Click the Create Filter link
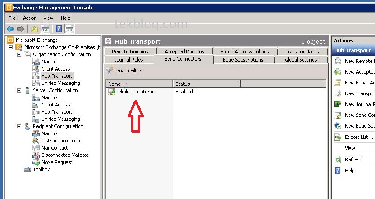Image resolution: width=375 pixels, height=199 pixels. (x=128, y=71)
